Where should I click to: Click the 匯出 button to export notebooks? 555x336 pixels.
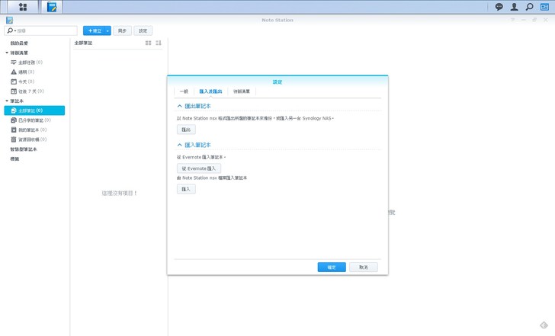click(x=186, y=130)
